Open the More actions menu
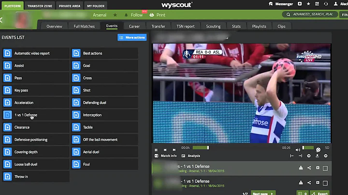Screen dimensions: 348x195 click(x=132, y=38)
